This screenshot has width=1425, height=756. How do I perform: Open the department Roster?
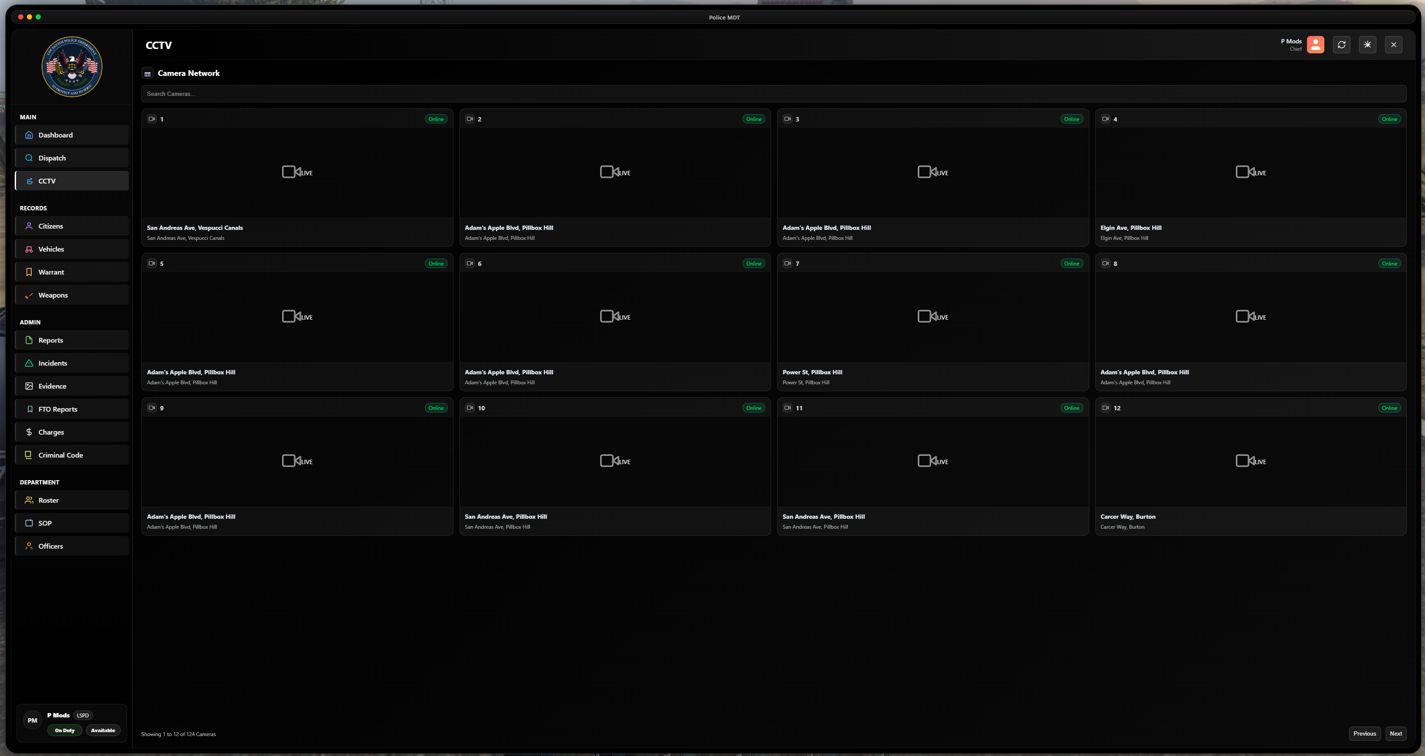pos(72,501)
